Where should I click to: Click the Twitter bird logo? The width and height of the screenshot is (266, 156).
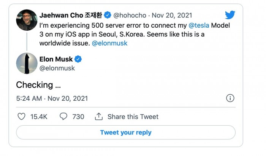[230, 15]
